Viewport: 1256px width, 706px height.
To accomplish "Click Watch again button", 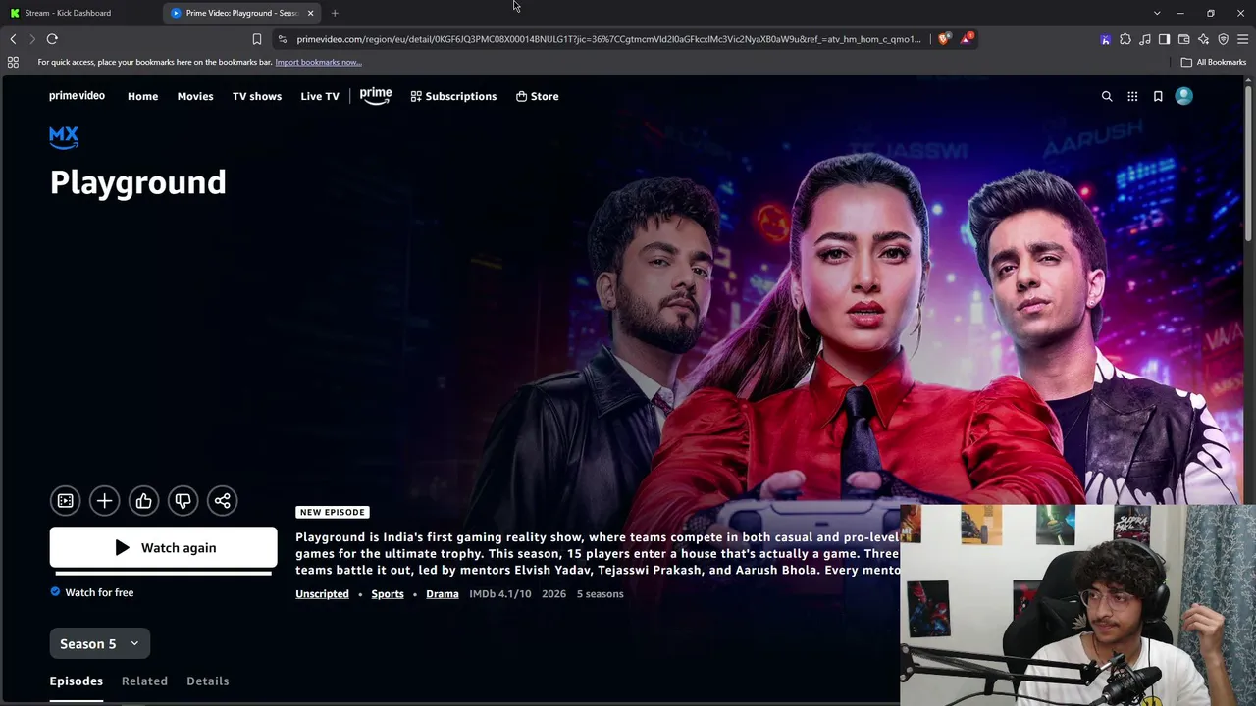I will [x=164, y=547].
